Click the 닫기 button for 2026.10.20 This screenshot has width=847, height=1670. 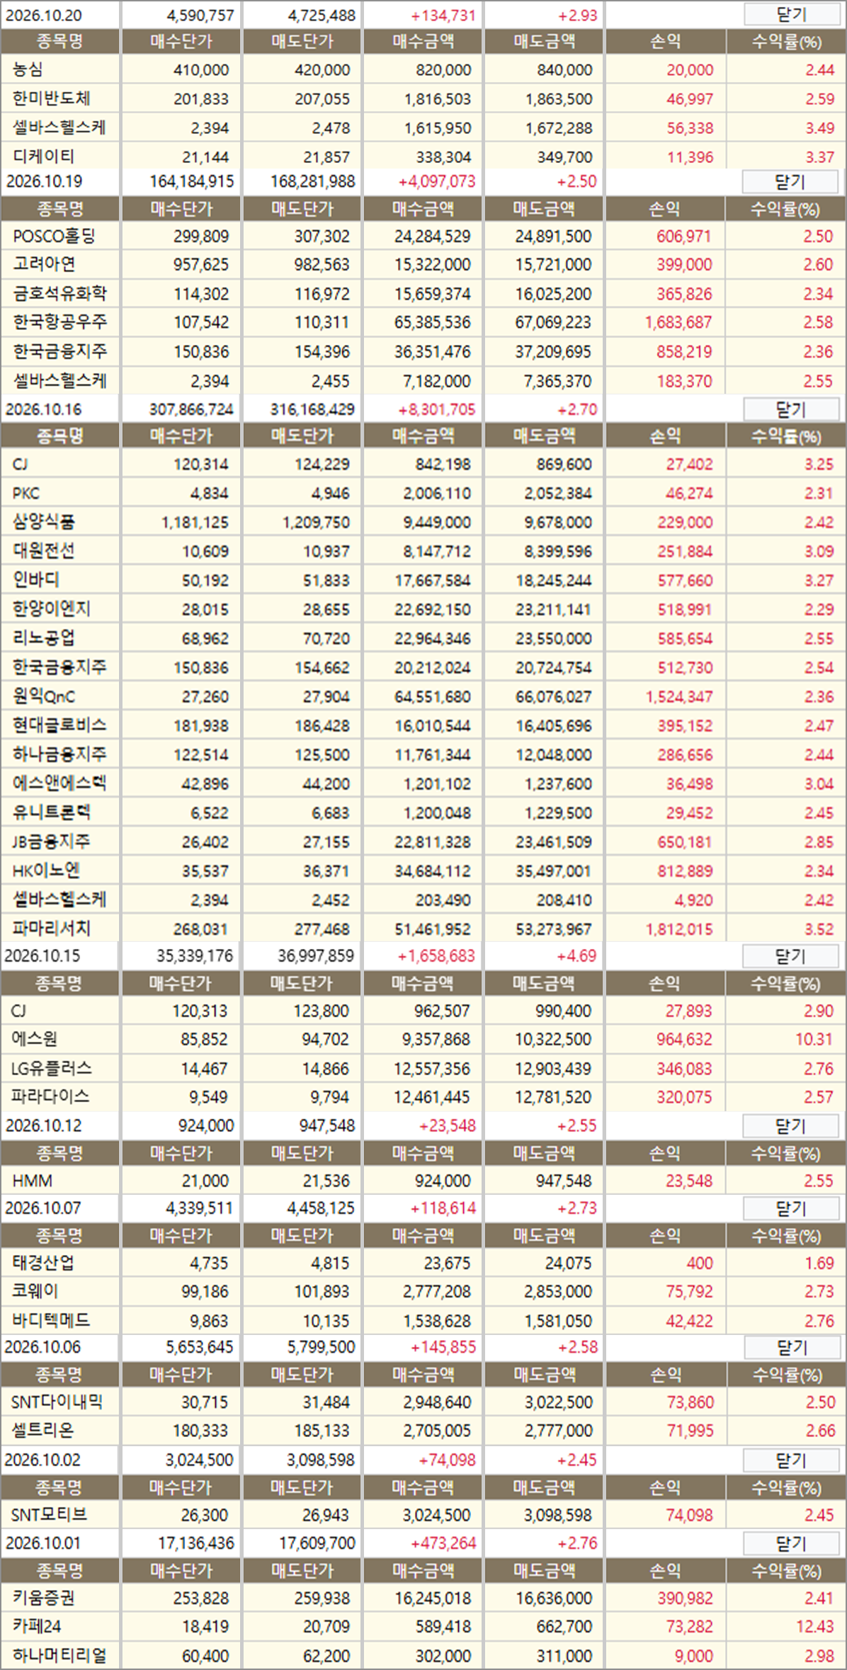pos(791,14)
